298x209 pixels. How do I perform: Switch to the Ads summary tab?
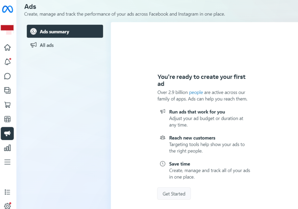pyautogui.click(x=65, y=31)
